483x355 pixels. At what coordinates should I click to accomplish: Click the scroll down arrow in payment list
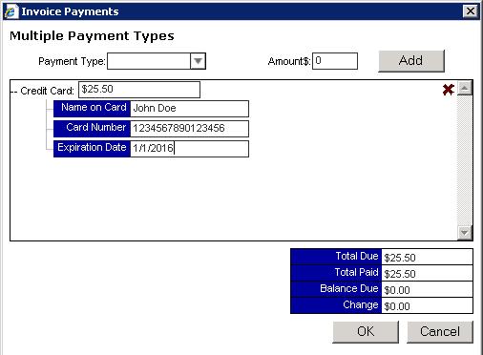pyautogui.click(x=465, y=233)
